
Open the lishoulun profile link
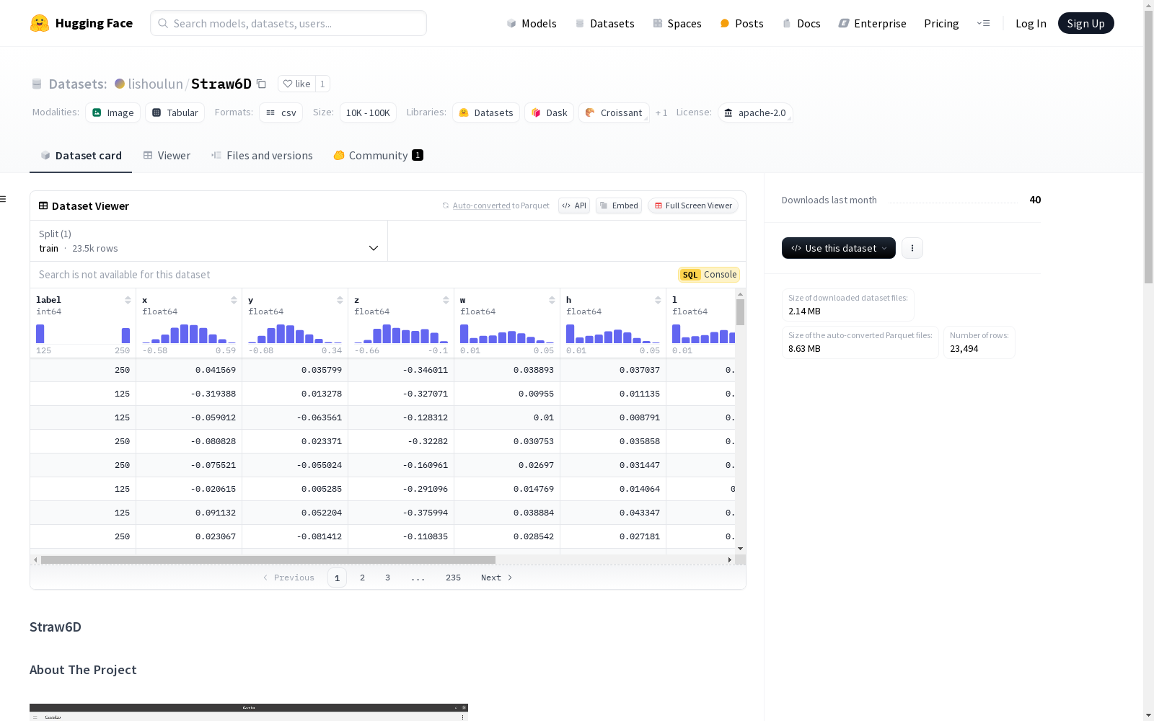tap(156, 84)
